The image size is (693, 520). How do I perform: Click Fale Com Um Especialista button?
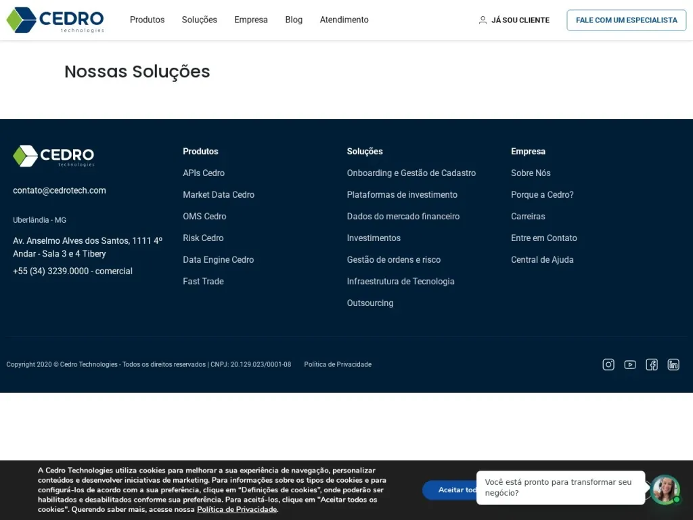[x=626, y=20]
